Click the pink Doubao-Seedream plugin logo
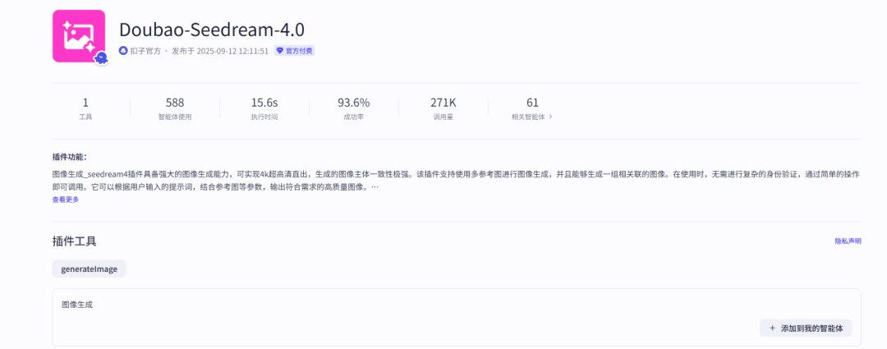The height and width of the screenshot is (349, 887). pyautogui.click(x=79, y=35)
